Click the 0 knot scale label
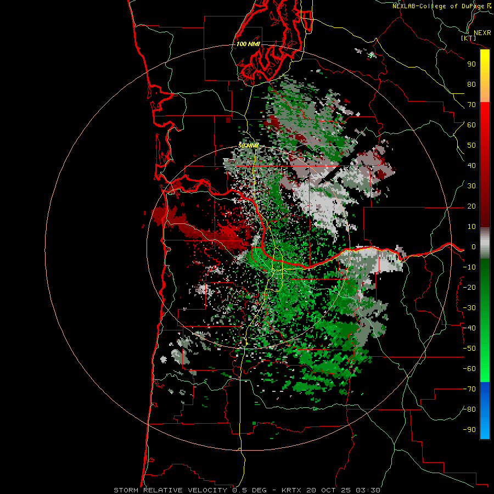Image resolution: width=494 pixels, height=494 pixels. tap(473, 247)
